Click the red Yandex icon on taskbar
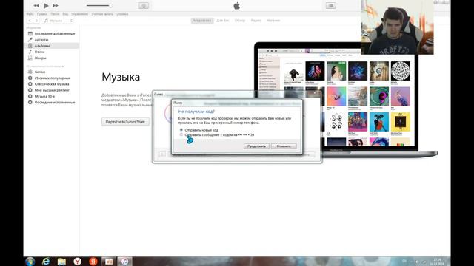The width and height of the screenshot is (474, 266). [93, 261]
